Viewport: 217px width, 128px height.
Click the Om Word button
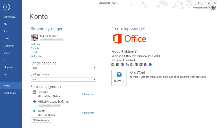[119, 78]
